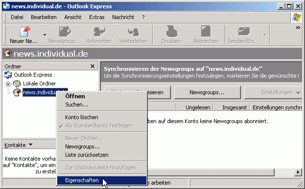Click the Drucken printer icon
The height and width of the screenshot is (189, 305).
pos(172,31)
